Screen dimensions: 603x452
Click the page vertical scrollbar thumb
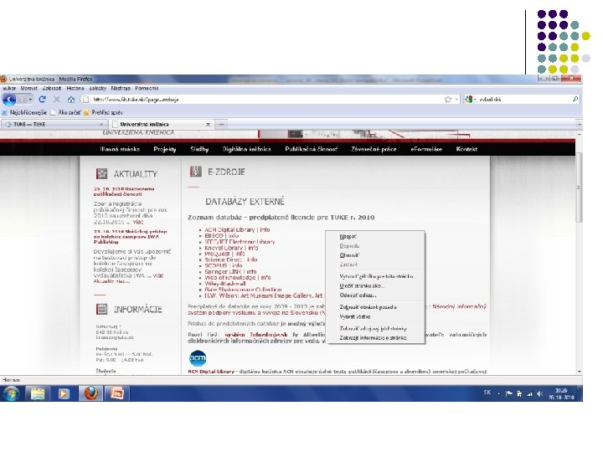tap(579, 187)
